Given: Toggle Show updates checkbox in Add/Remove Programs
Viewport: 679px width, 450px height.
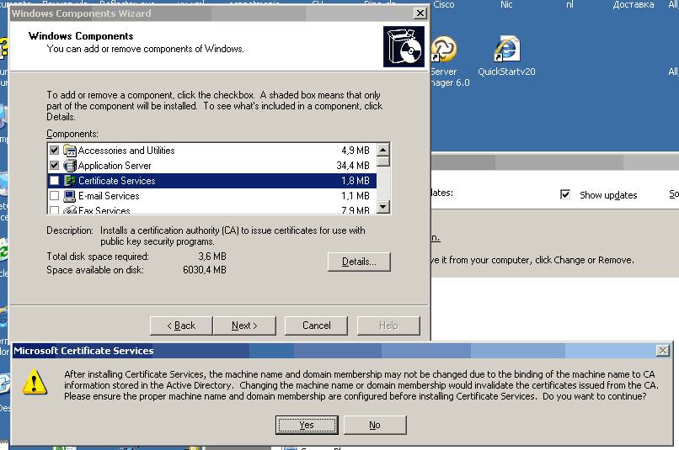Looking at the screenshot, I should tap(565, 194).
